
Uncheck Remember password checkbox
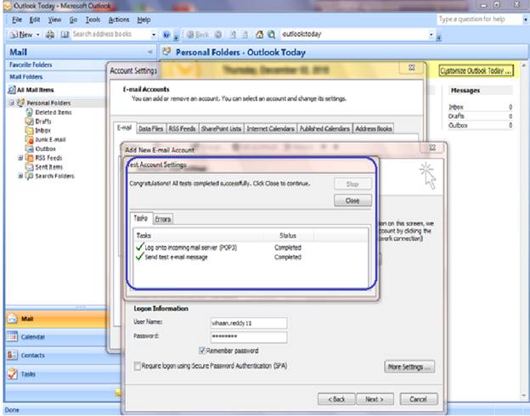click(202, 351)
